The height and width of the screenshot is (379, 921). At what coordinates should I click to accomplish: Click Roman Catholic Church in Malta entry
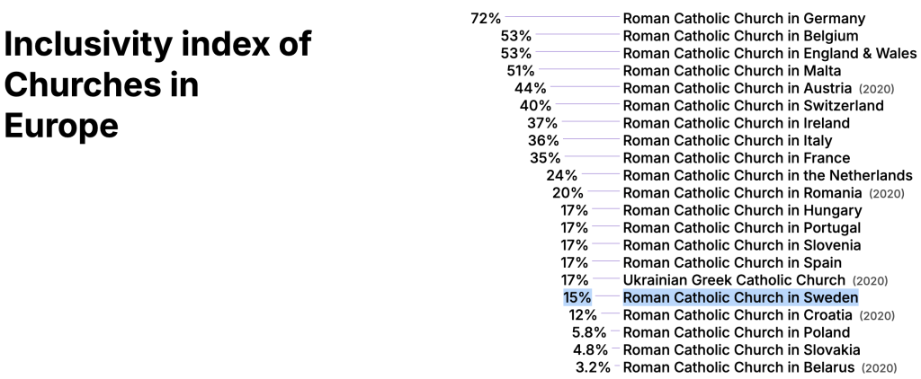click(731, 71)
